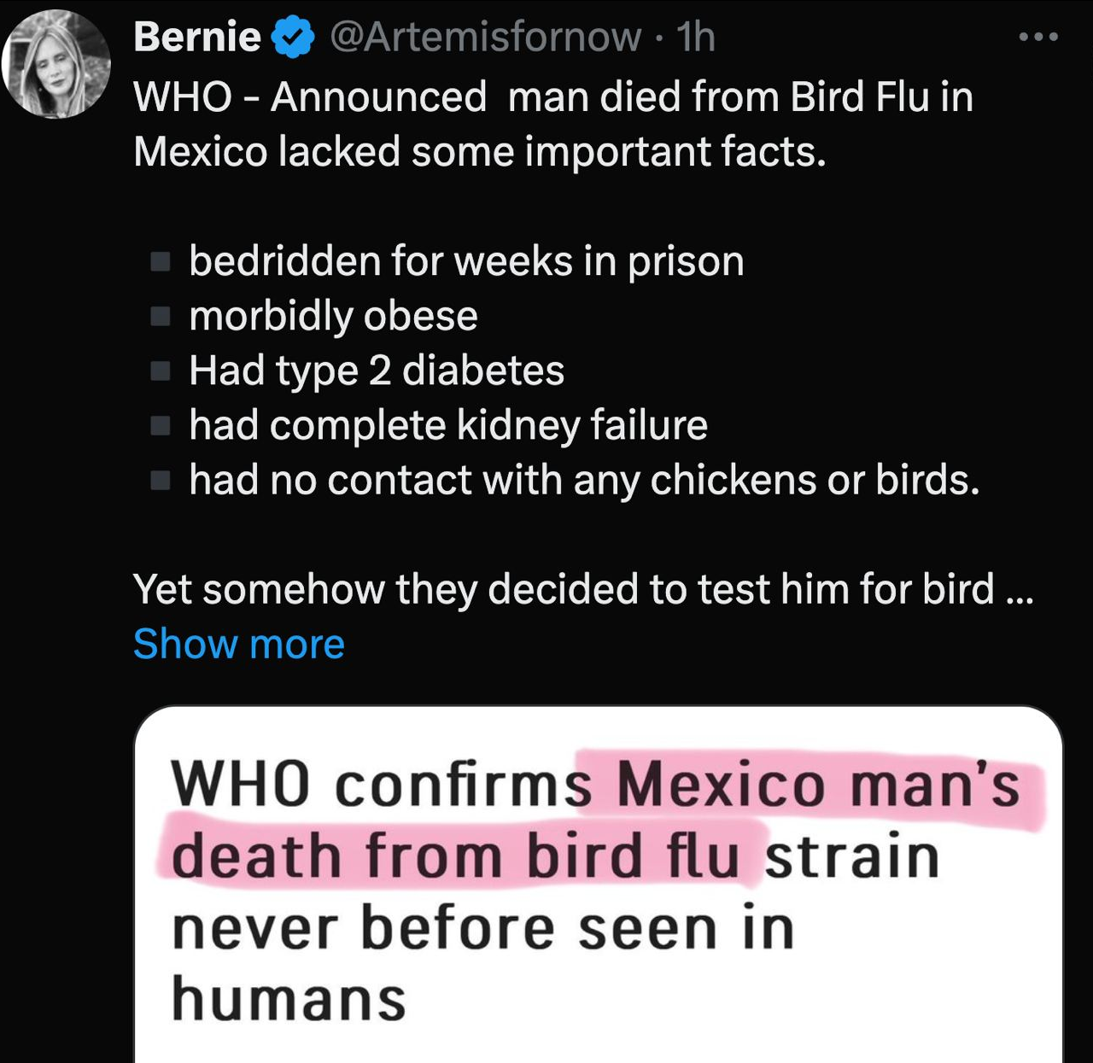The width and height of the screenshot is (1093, 1063).
Task: Click the square bullet before morbidly obese
Action: (x=161, y=317)
